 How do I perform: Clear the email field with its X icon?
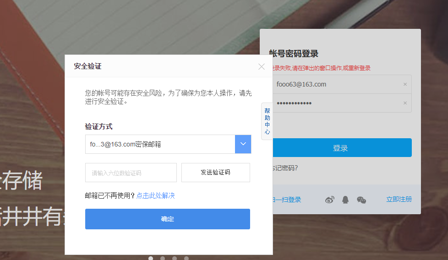pyautogui.click(x=405, y=84)
